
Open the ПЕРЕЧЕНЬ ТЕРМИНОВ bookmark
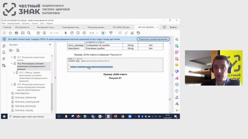(25, 98)
